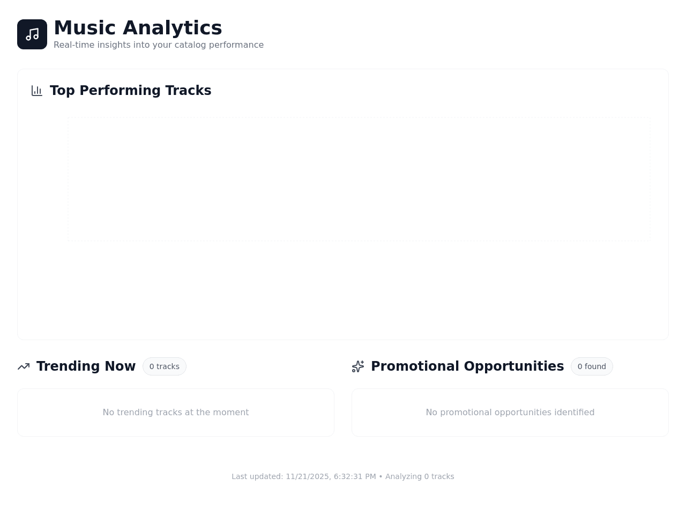Click the 6:32:31 PM time in footer
686x515 pixels.
point(355,476)
